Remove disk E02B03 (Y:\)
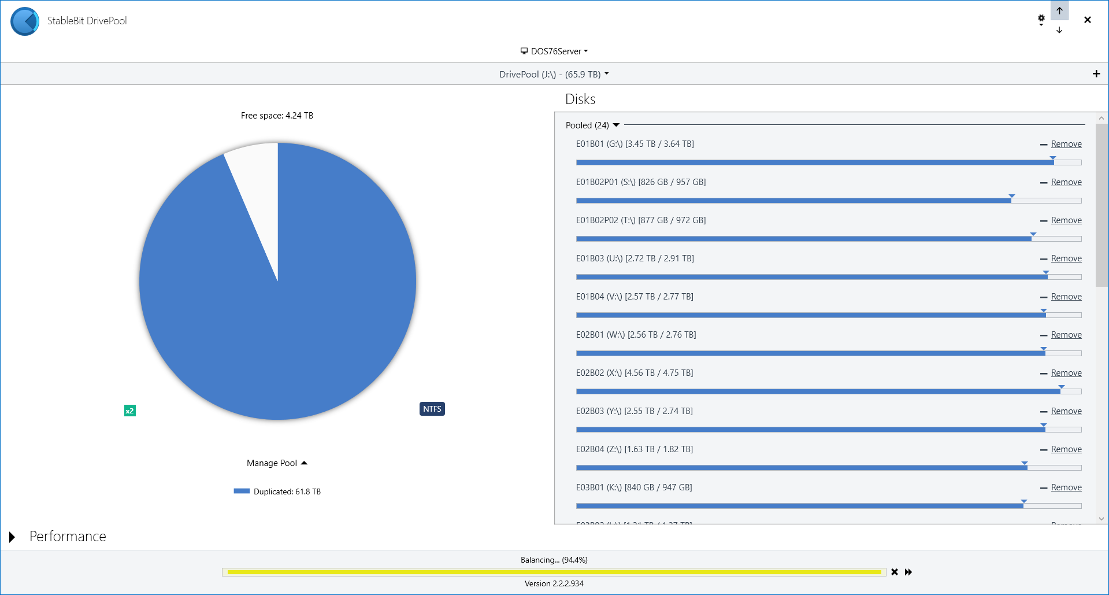Screen dimensions: 1109x595 point(1066,411)
